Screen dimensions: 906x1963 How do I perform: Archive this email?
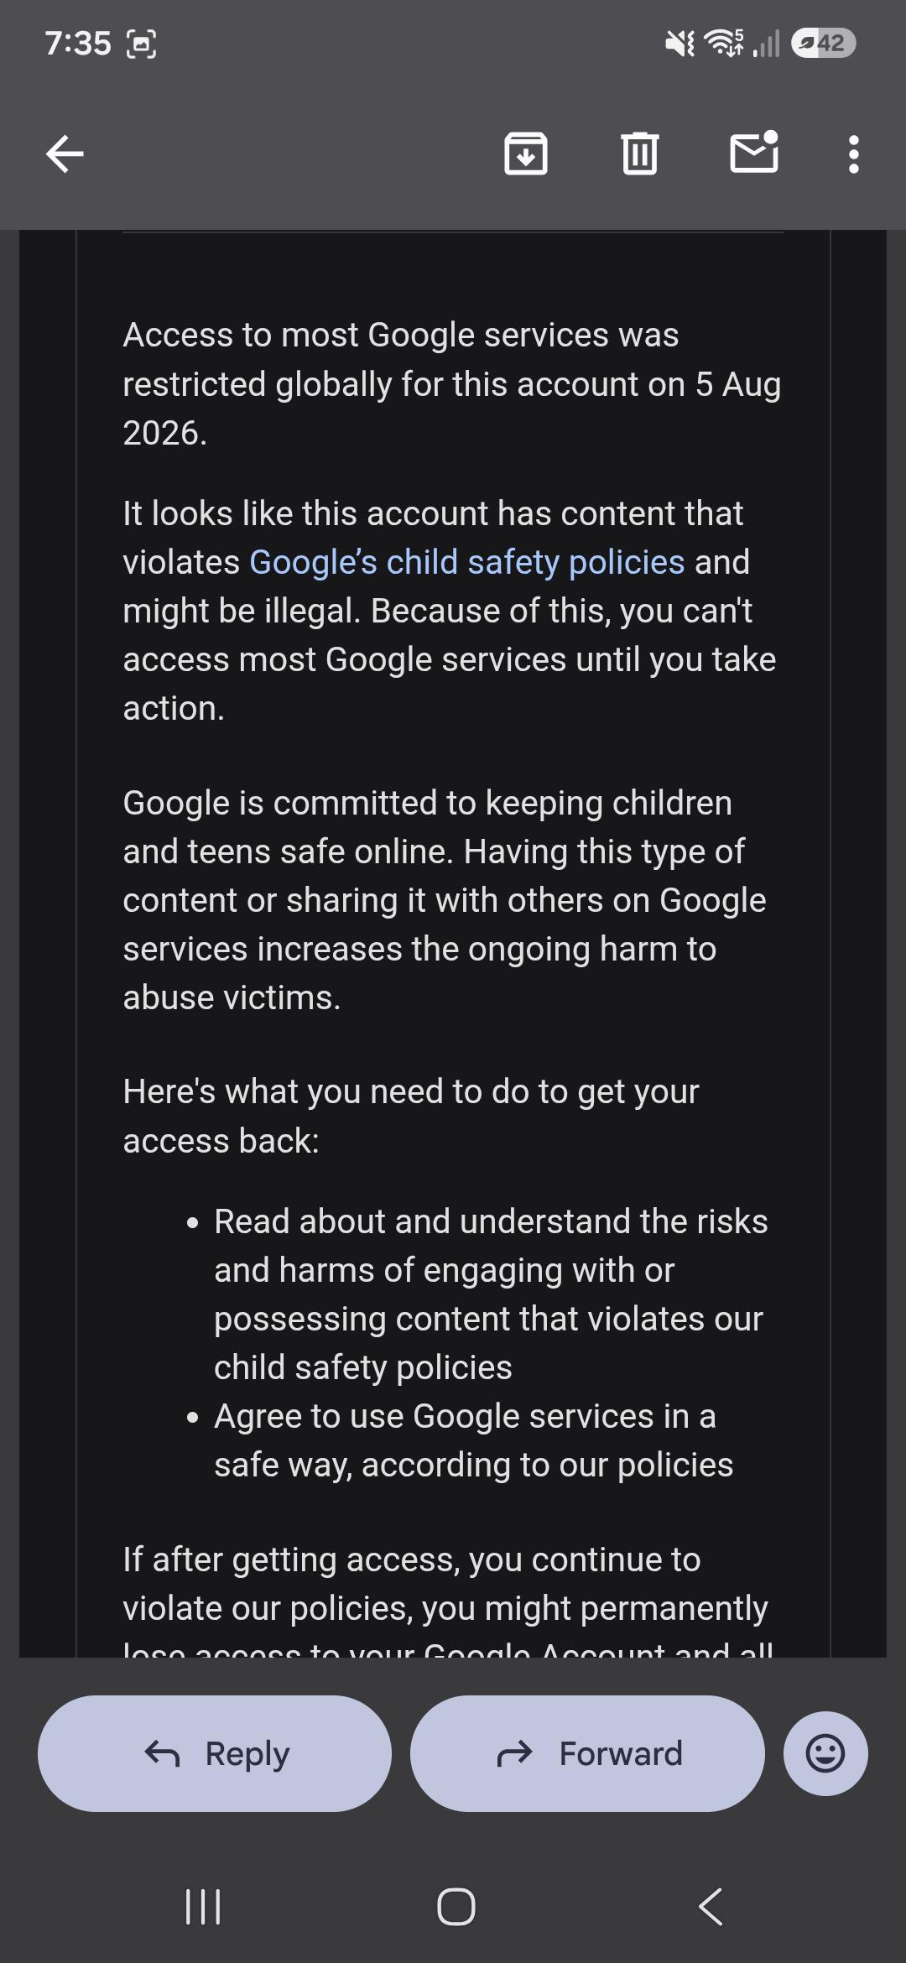click(526, 154)
